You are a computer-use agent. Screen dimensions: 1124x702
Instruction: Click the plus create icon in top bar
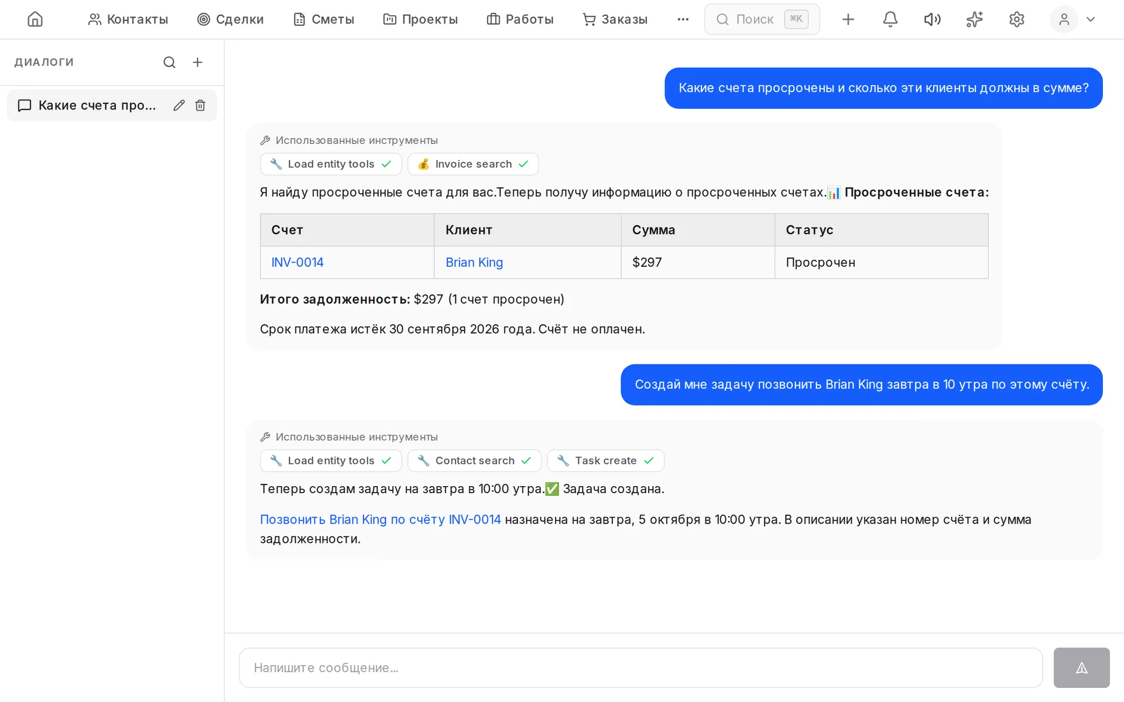pos(848,19)
